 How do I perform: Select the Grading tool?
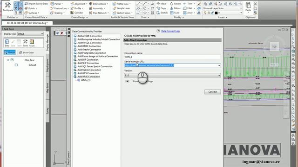click(57, 13)
